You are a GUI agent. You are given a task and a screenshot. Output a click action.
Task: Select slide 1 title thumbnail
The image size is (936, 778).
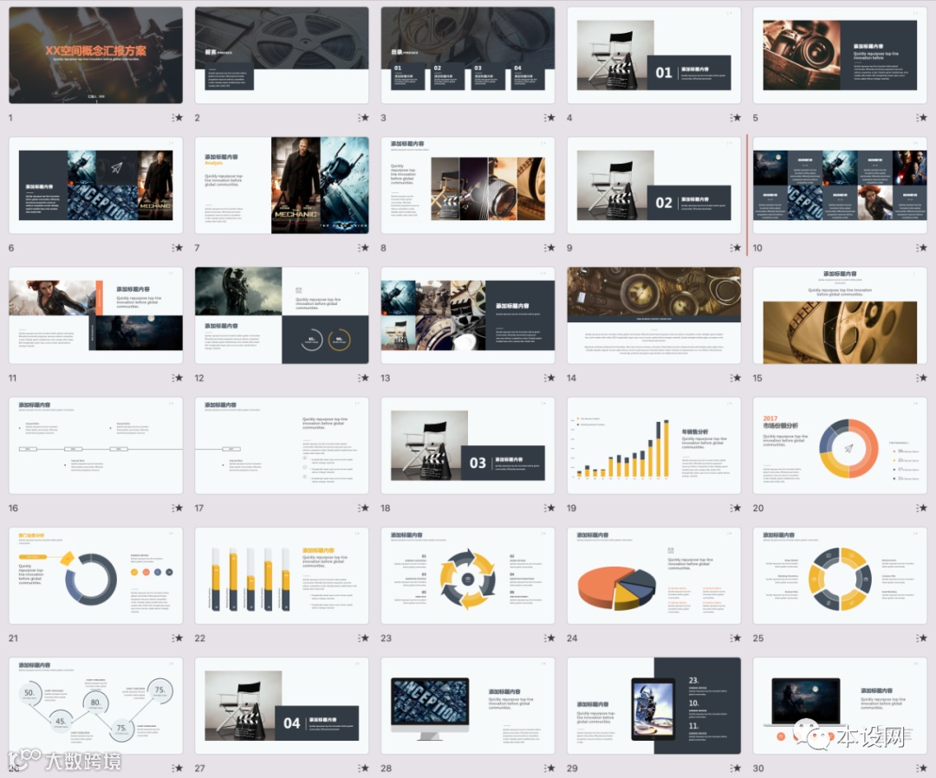95,55
